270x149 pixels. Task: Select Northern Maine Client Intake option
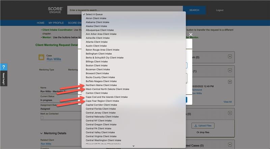(101, 85)
